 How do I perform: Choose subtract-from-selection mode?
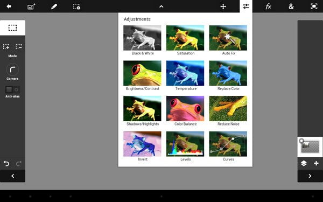pos(19,47)
